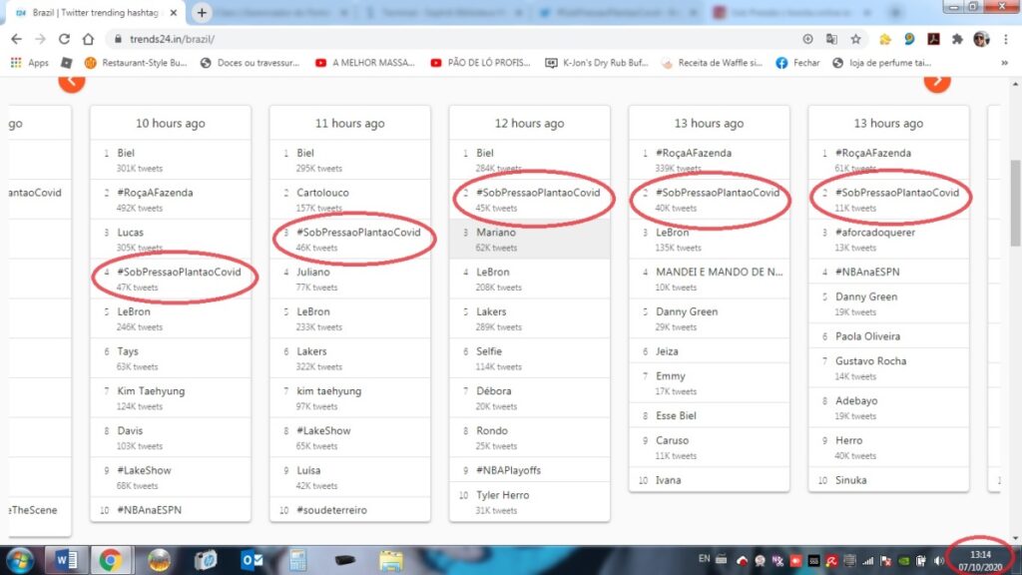Open Outlook from taskbar

(252, 560)
